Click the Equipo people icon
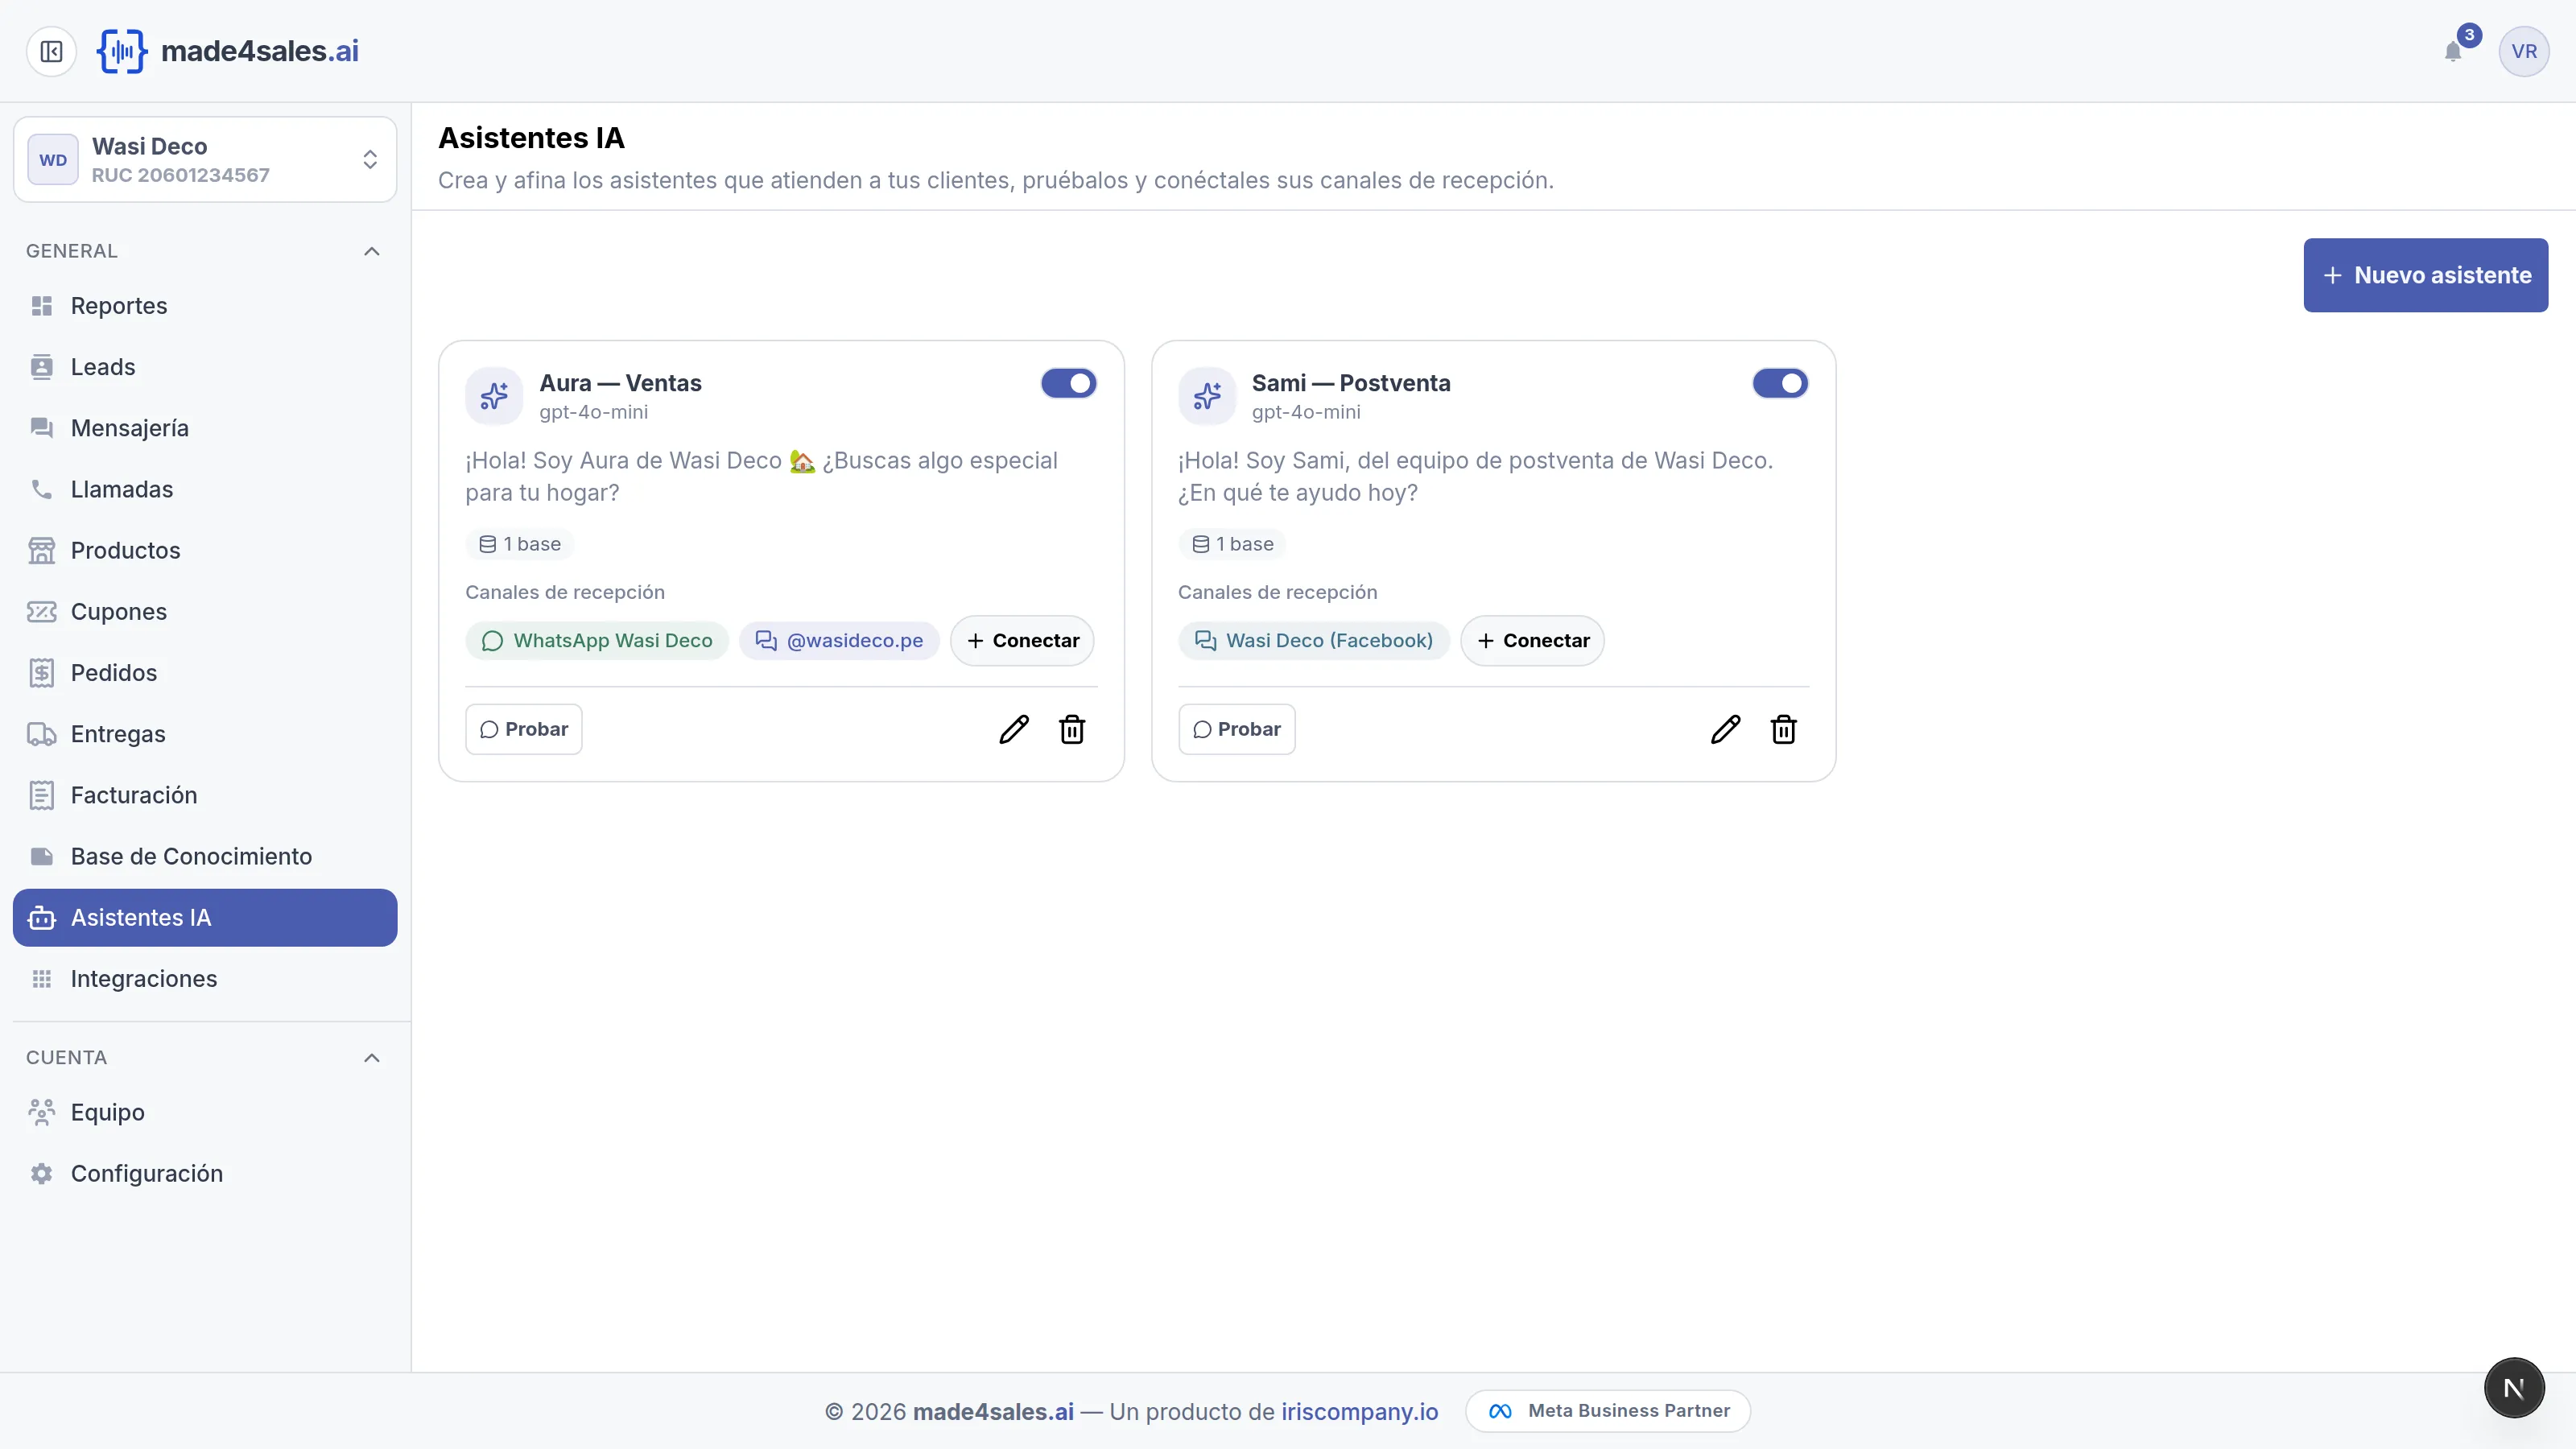Image resolution: width=2576 pixels, height=1449 pixels. (x=41, y=1112)
